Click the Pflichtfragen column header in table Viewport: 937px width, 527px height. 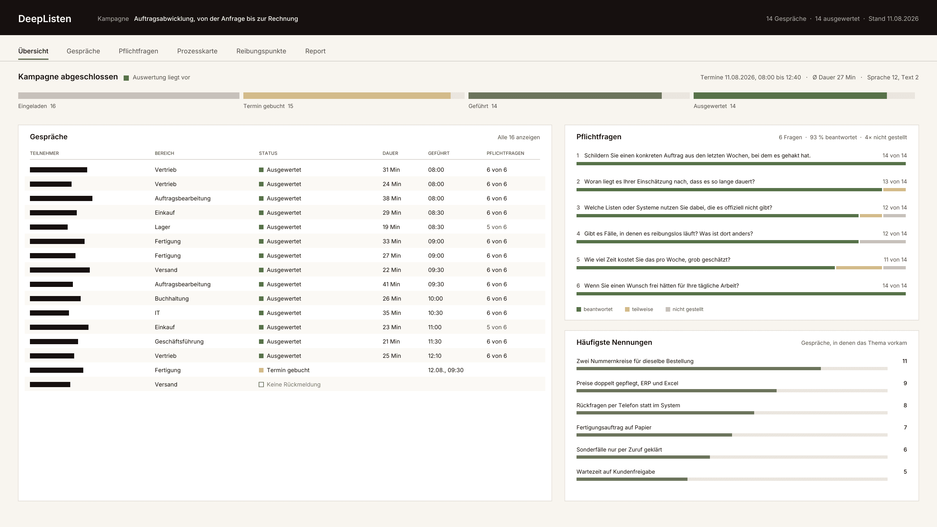(x=505, y=153)
